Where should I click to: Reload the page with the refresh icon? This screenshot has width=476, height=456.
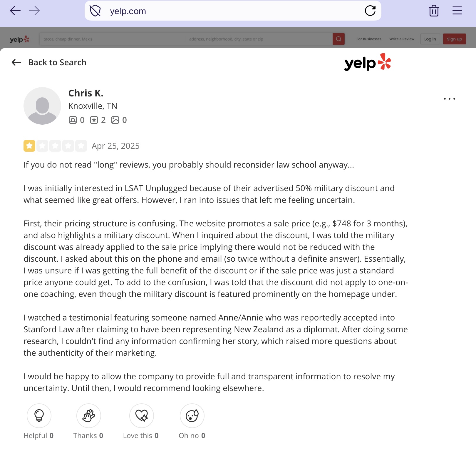click(370, 11)
